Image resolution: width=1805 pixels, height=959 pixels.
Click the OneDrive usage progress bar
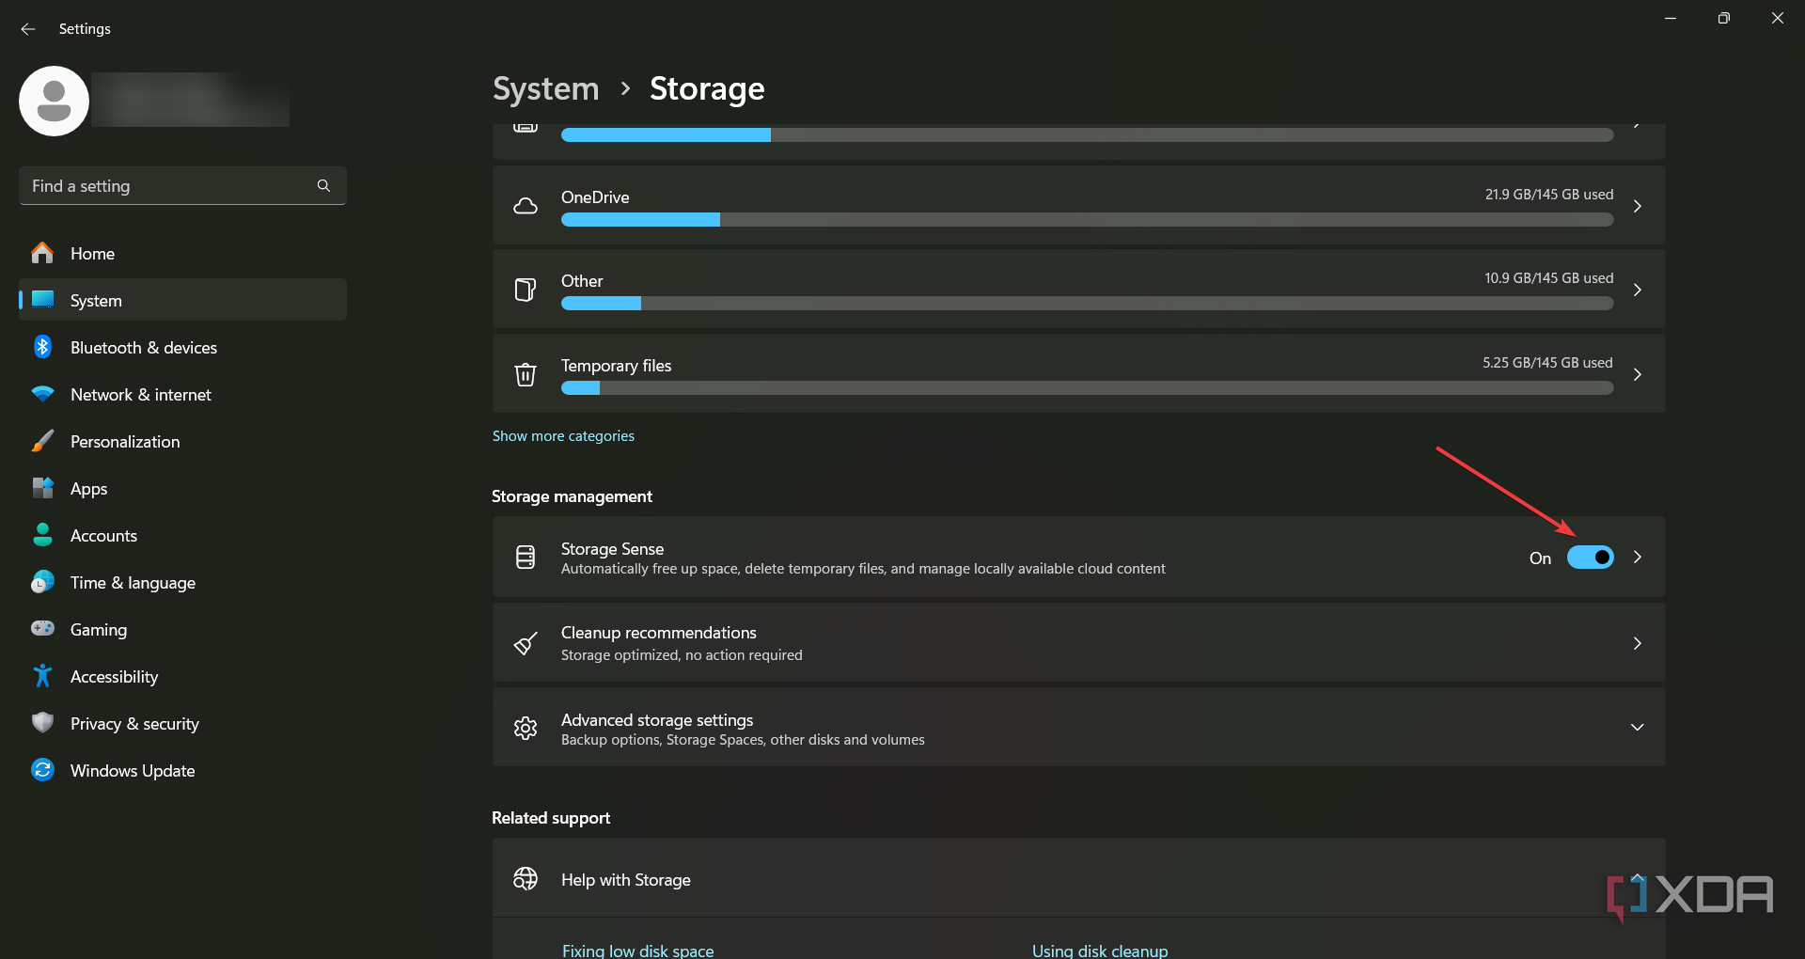point(1087,219)
